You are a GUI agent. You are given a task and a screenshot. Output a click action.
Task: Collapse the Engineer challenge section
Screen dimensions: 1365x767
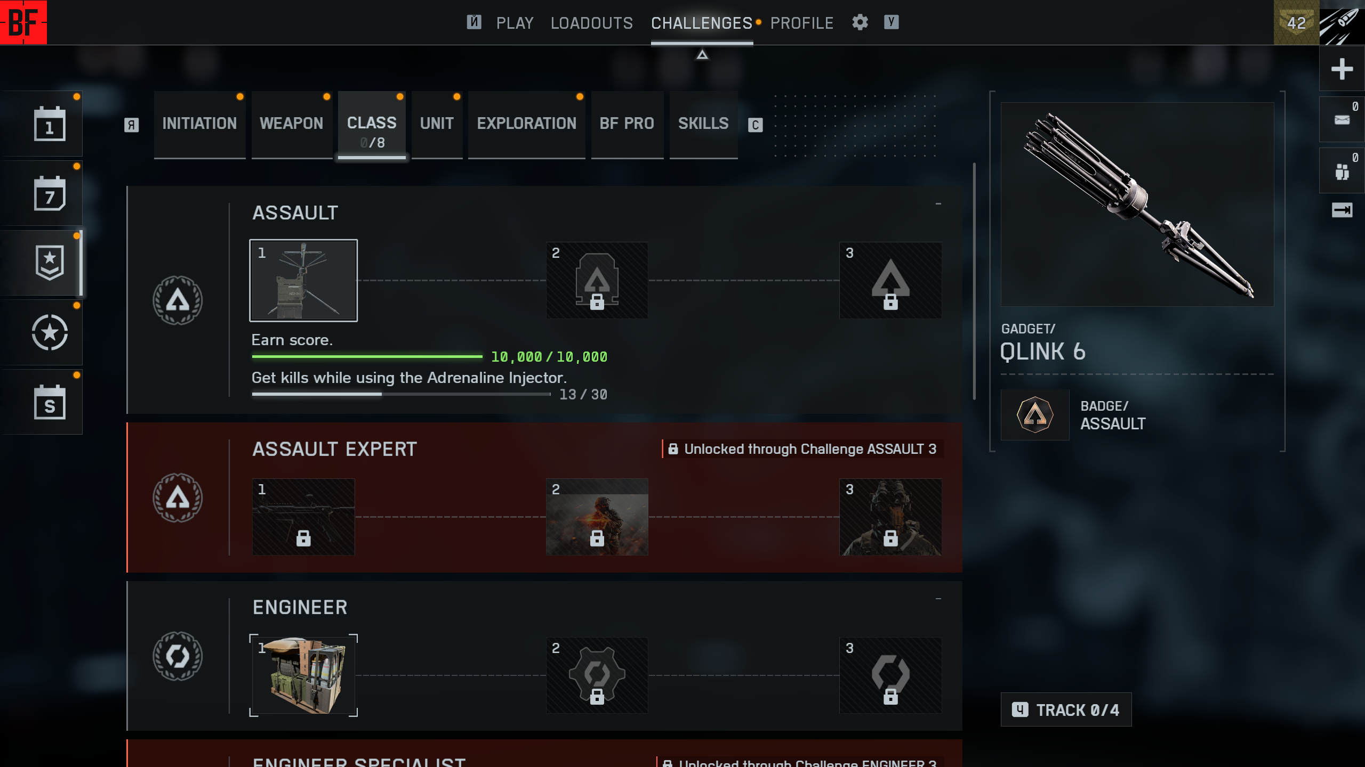pos(938,599)
